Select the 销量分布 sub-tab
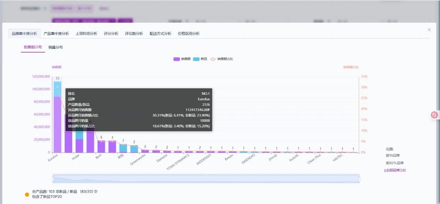Viewport: 440px width, 204px height. (56, 47)
